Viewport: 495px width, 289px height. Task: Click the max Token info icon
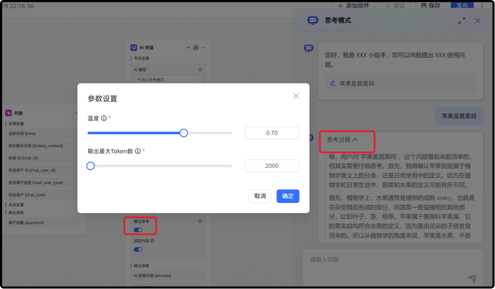pos(138,151)
